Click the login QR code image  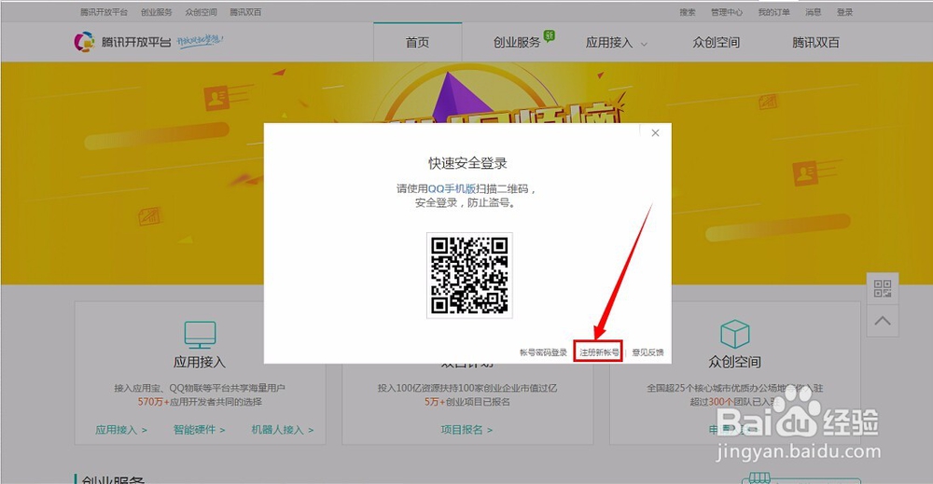469,275
